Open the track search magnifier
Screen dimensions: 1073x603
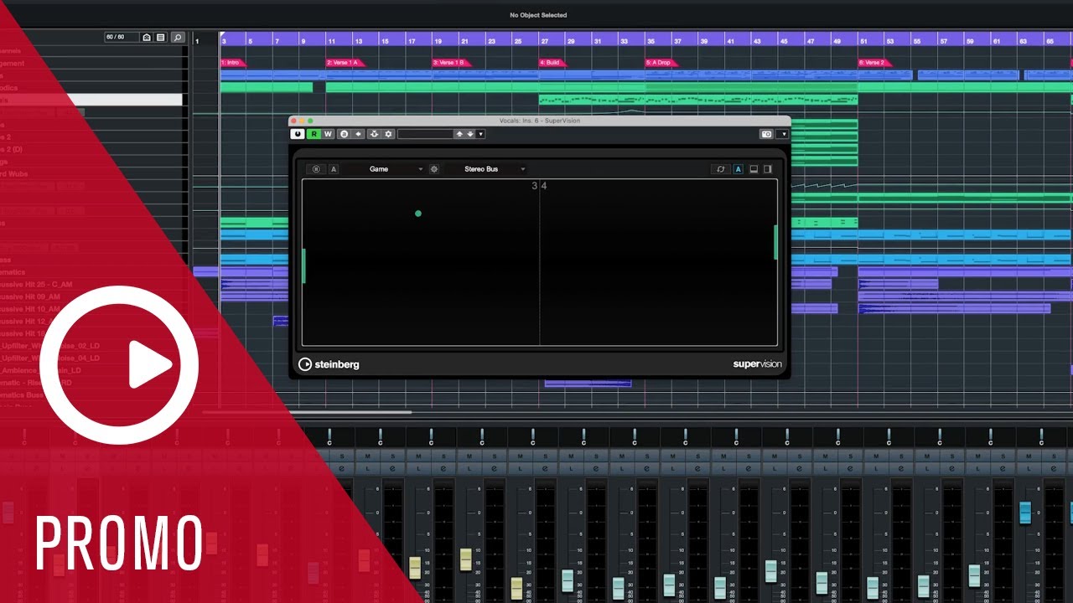coord(178,38)
